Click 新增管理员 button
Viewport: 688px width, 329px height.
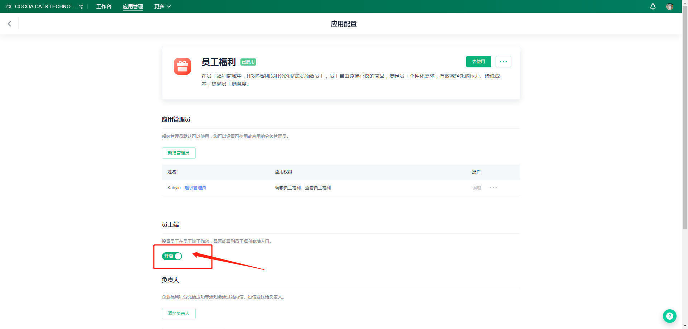point(178,153)
